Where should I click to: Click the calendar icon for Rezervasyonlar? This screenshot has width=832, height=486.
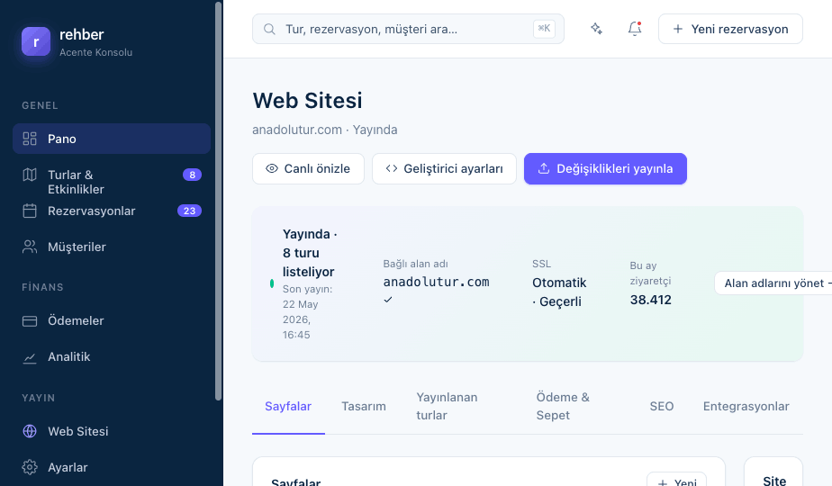click(30, 211)
